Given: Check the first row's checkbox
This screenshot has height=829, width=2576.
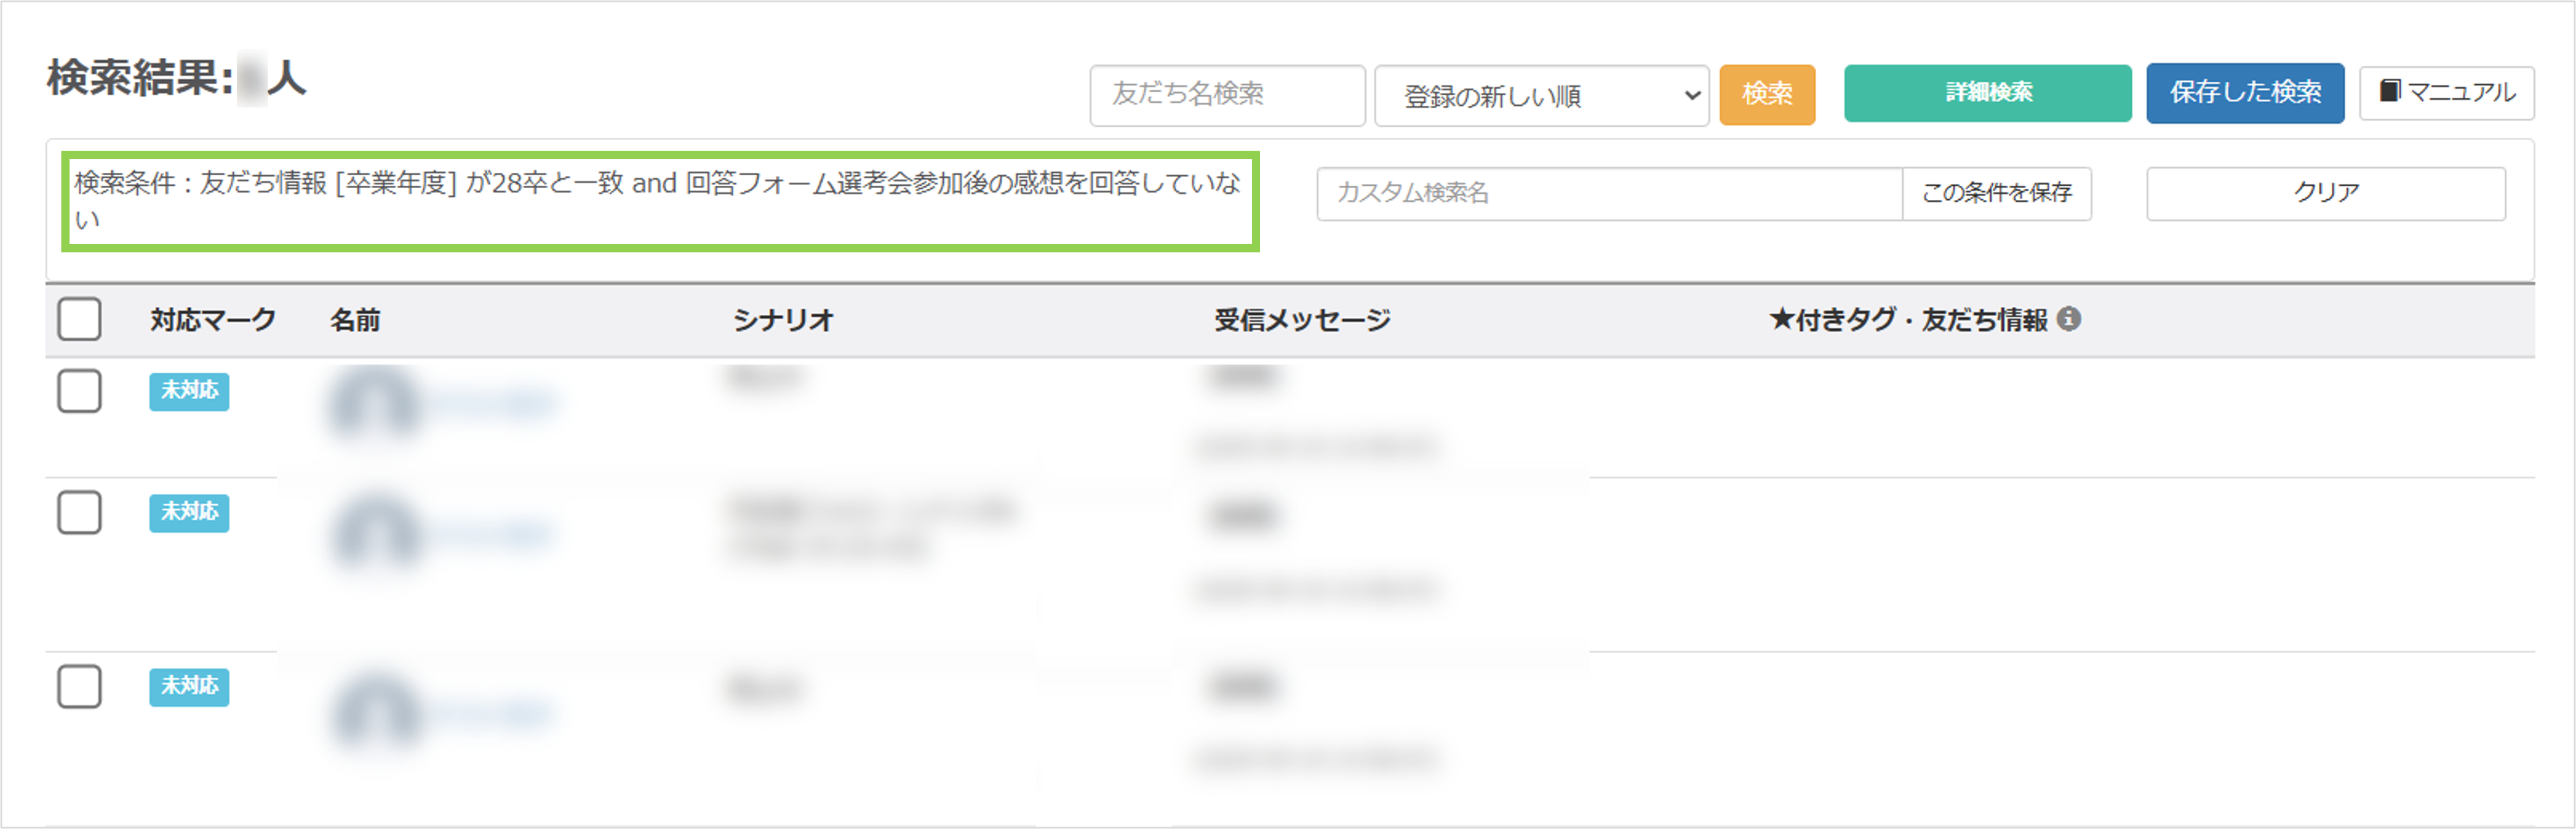Looking at the screenshot, I should coord(79,391).
